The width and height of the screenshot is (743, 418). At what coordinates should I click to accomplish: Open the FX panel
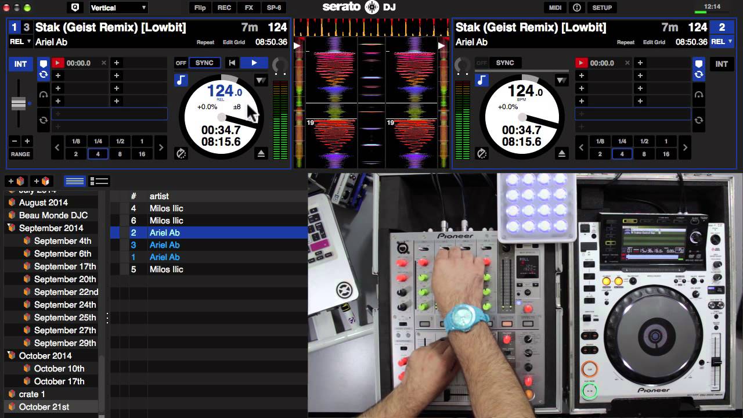point(249,8)
